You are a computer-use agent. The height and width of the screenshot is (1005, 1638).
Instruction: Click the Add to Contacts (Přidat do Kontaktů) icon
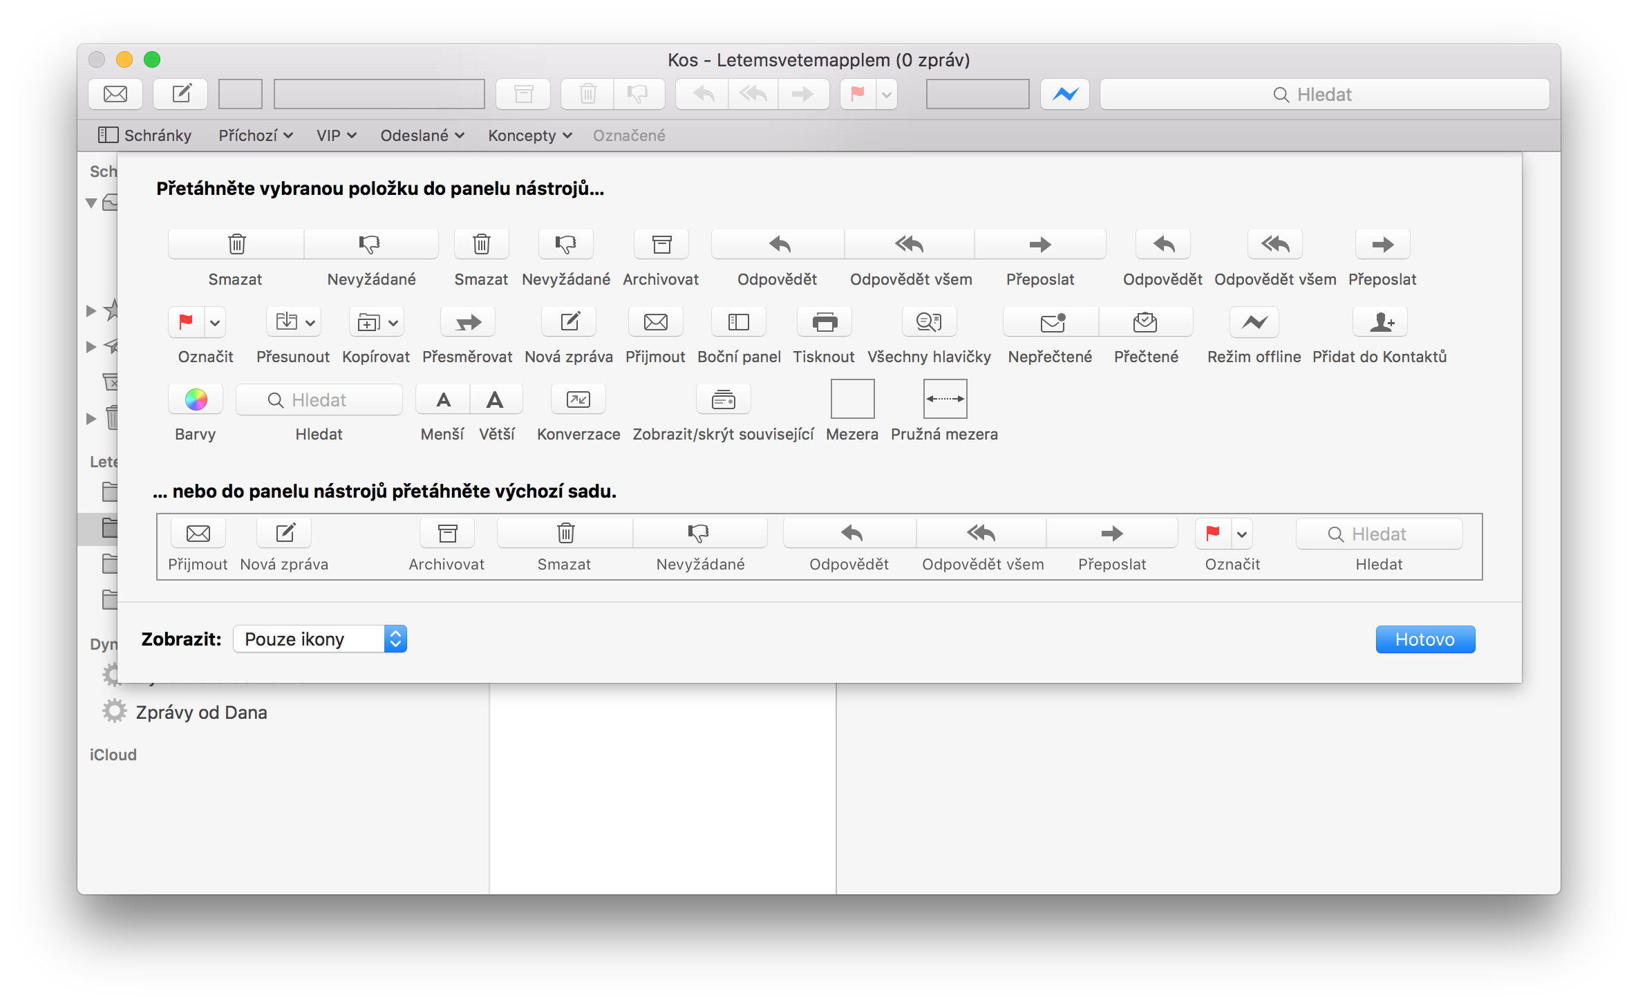tap(1380, 322)
